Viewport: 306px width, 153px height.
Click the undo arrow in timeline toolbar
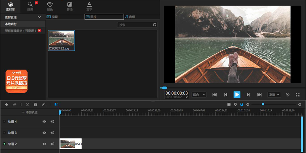click(x=7, y=105)
